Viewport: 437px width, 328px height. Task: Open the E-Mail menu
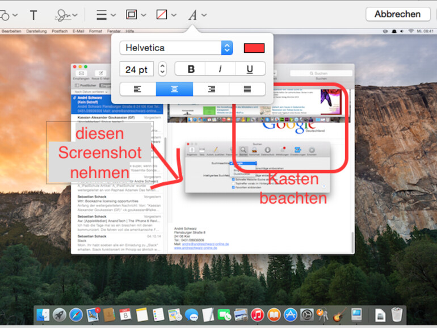pos(78,31)
